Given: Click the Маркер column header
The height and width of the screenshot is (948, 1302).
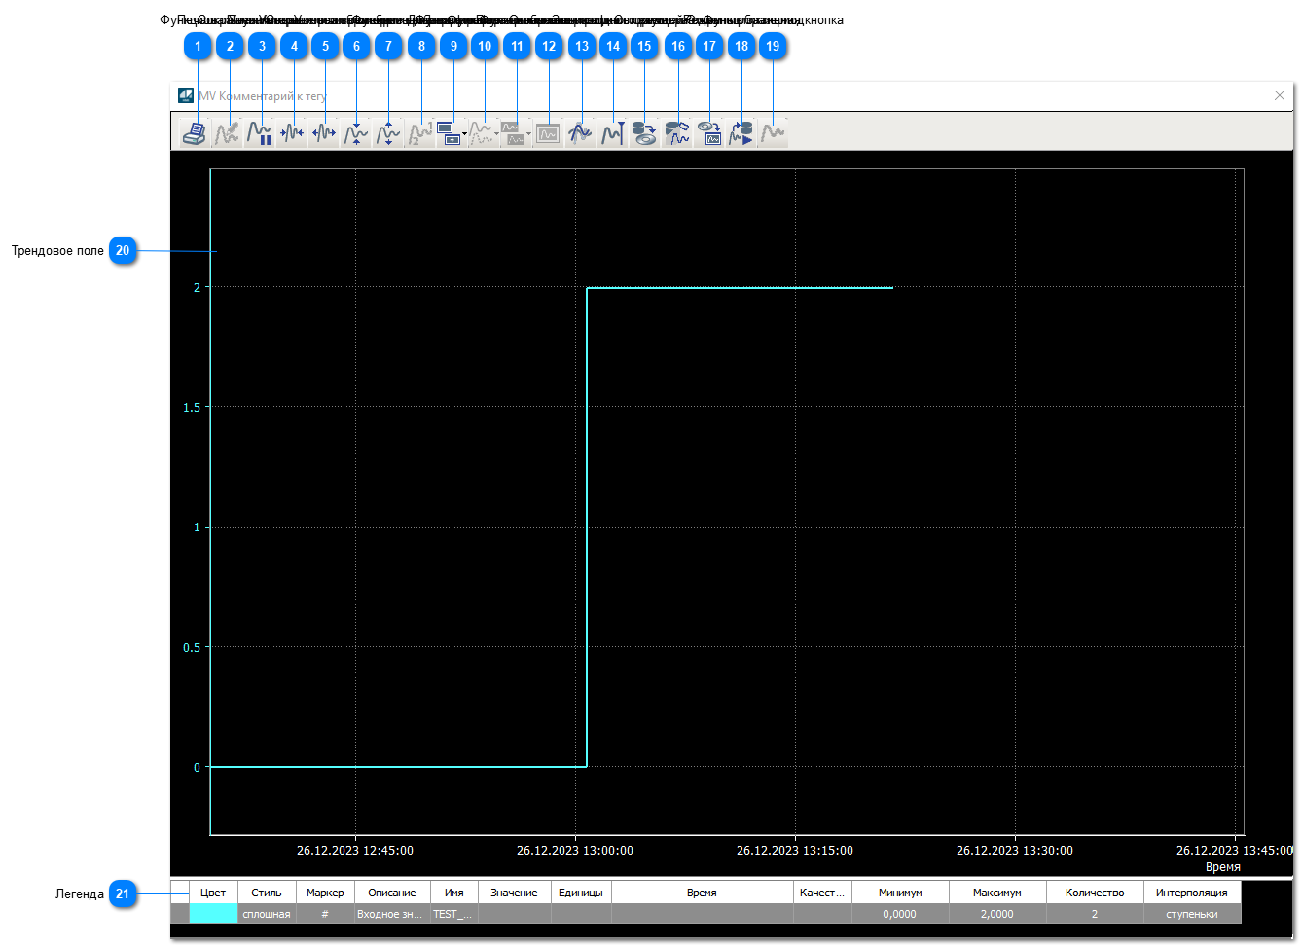Looking at the screenshot, I should [325, 893].
